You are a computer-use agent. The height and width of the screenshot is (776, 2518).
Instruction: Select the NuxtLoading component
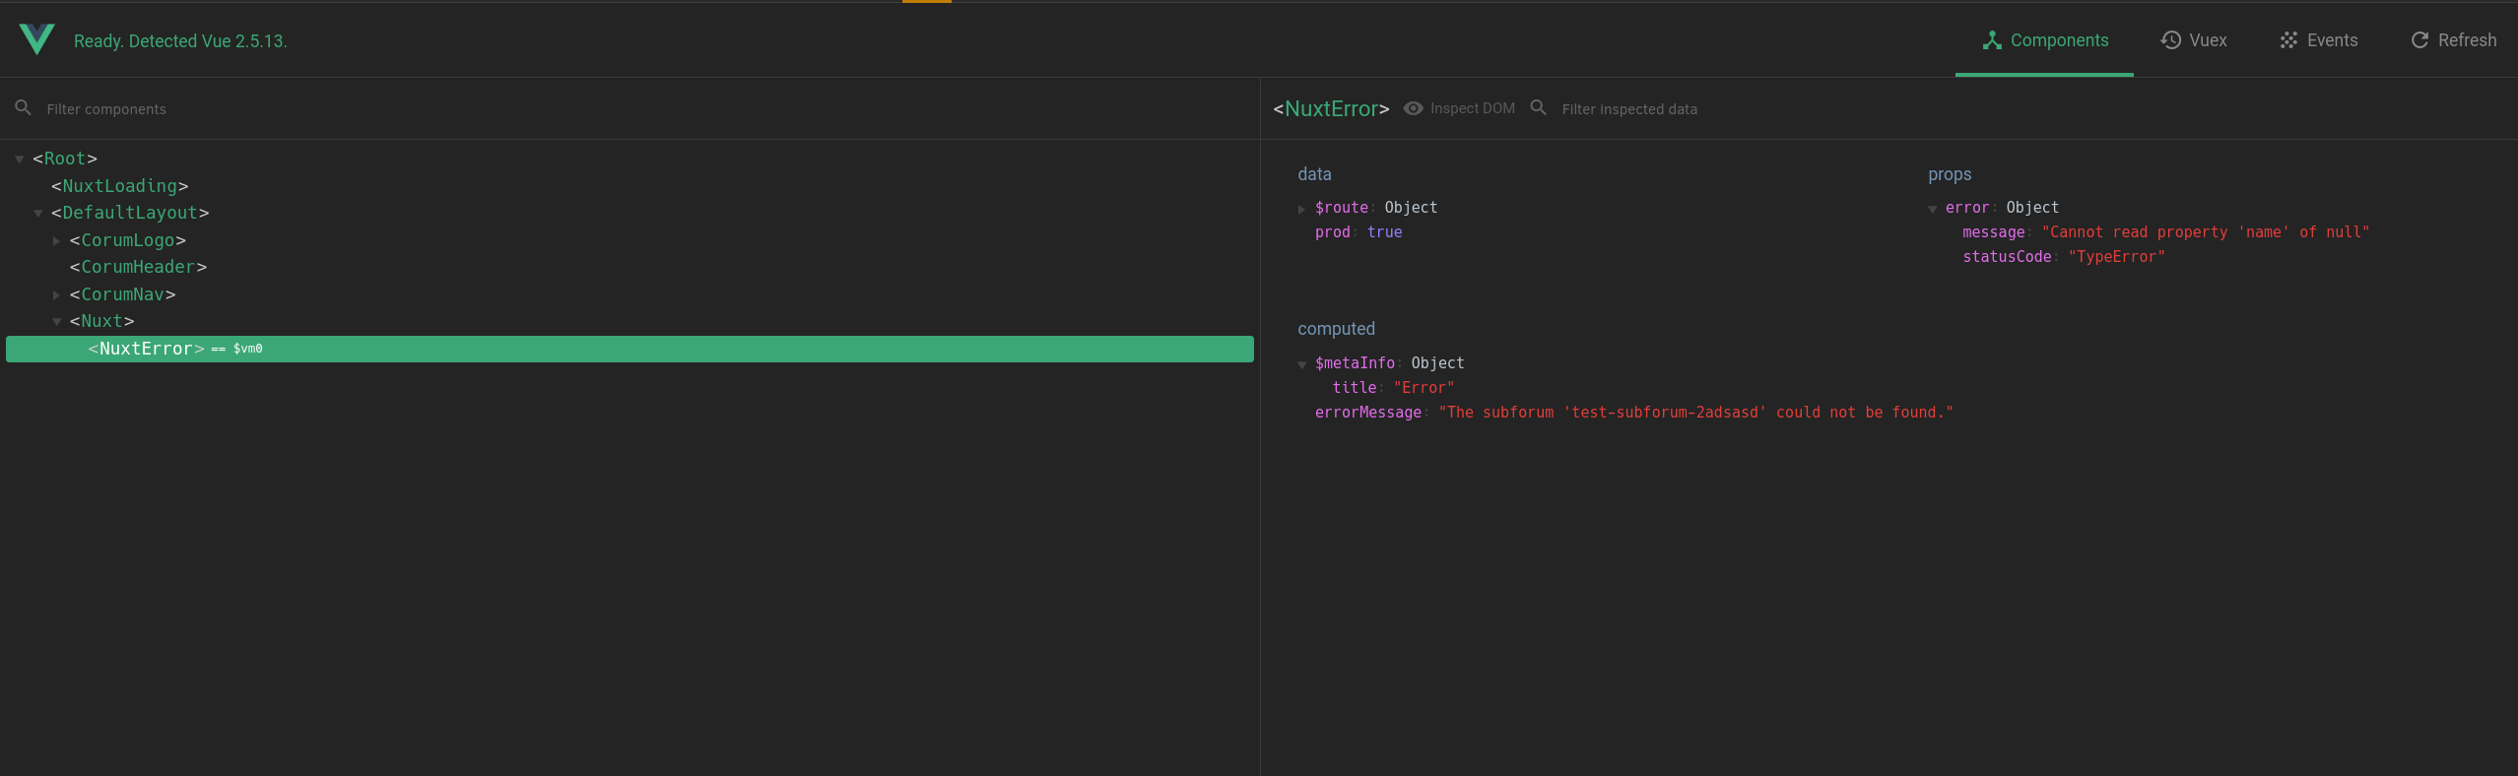click(119, 186)
